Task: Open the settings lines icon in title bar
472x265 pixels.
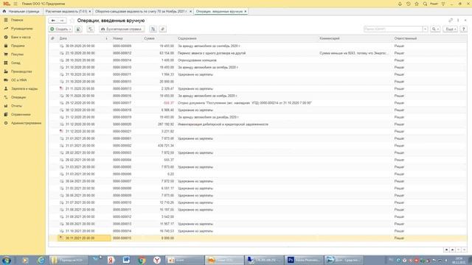Action: tap(443, 4)
